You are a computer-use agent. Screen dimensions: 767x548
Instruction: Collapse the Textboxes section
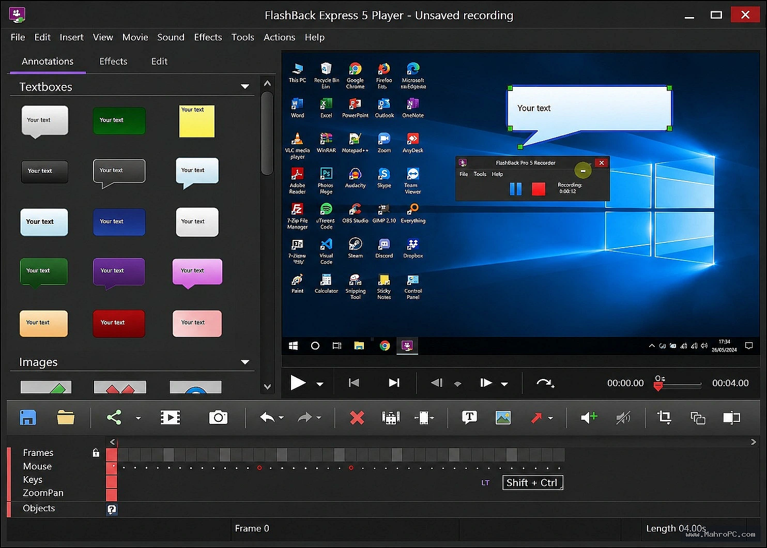(x=245, y=87)
